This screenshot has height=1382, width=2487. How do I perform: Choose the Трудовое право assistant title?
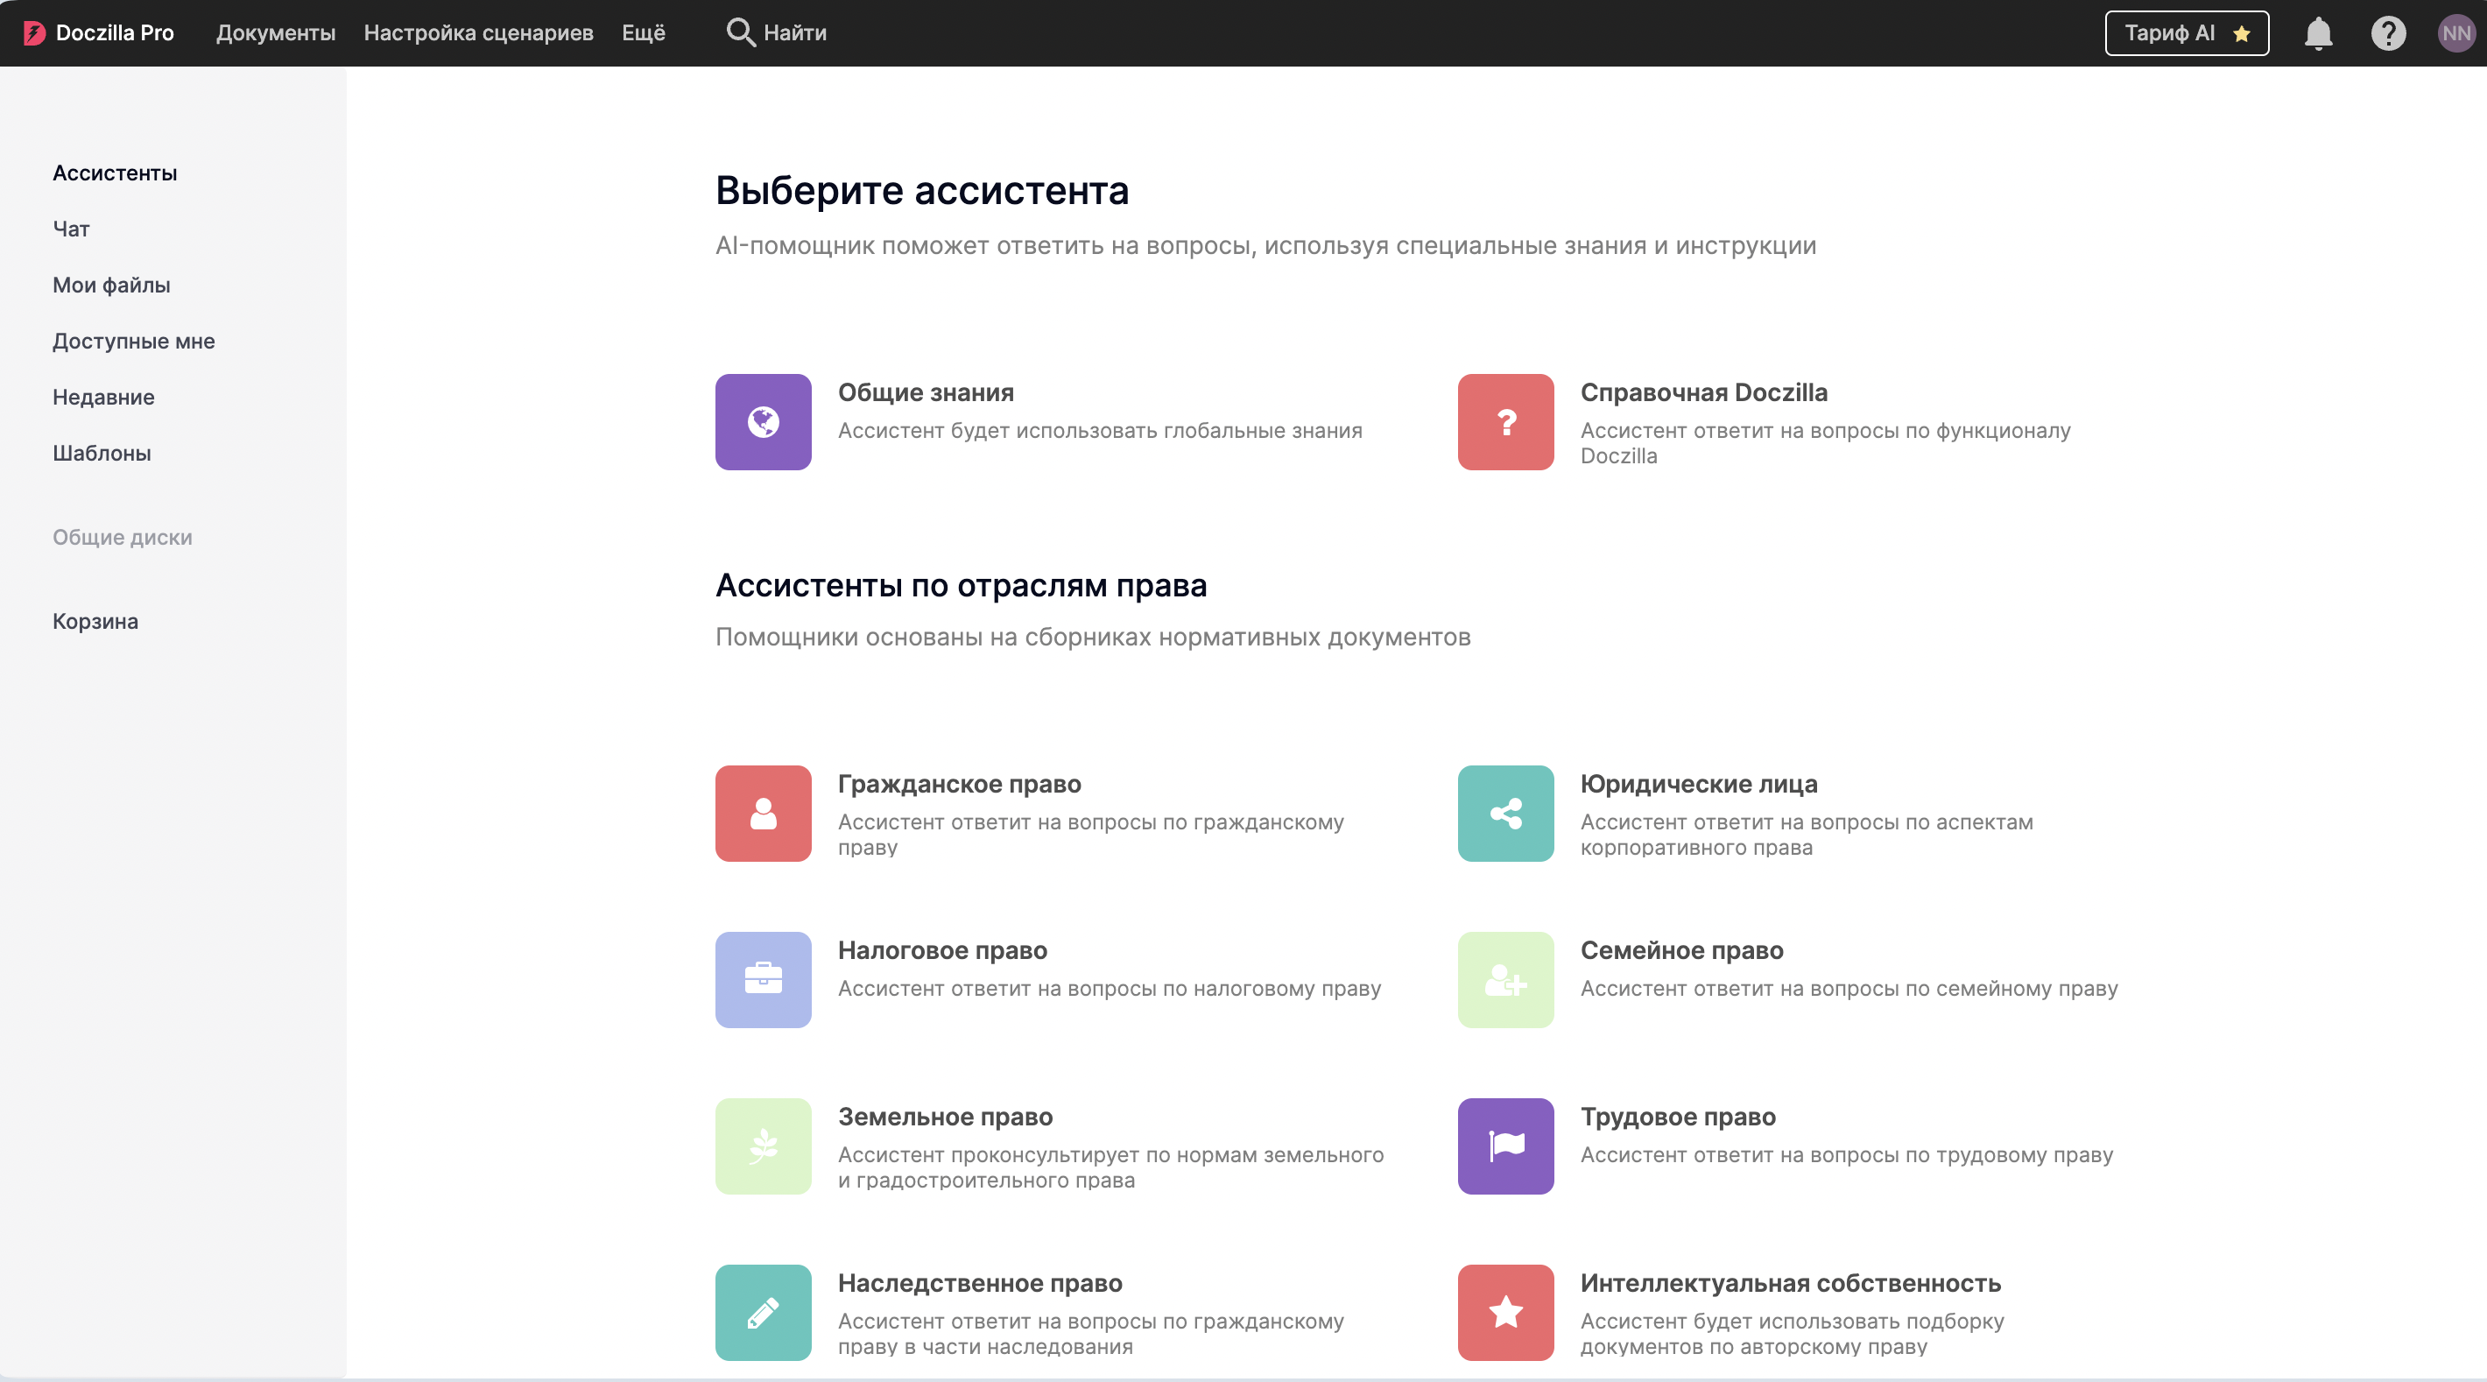(x=1677, y=1116)
